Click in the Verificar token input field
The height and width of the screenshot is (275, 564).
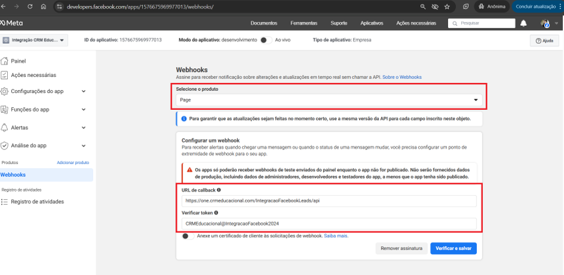[x=329, y=223]
